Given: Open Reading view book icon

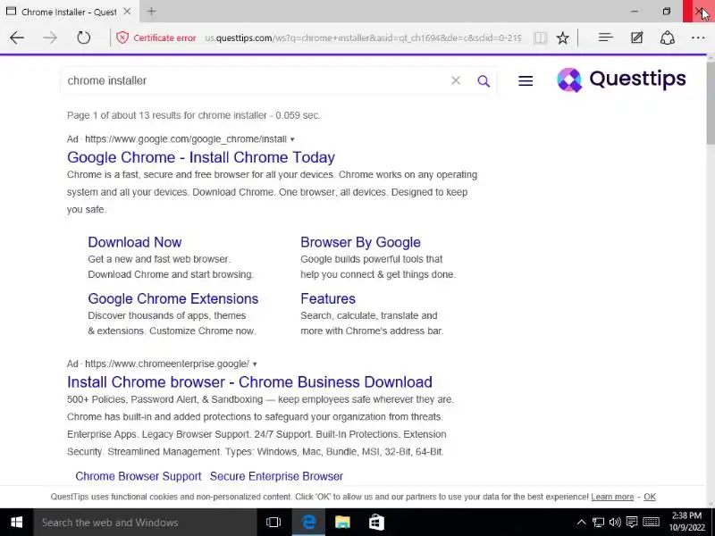Looking at the screenshot, I should pos(541,38).
